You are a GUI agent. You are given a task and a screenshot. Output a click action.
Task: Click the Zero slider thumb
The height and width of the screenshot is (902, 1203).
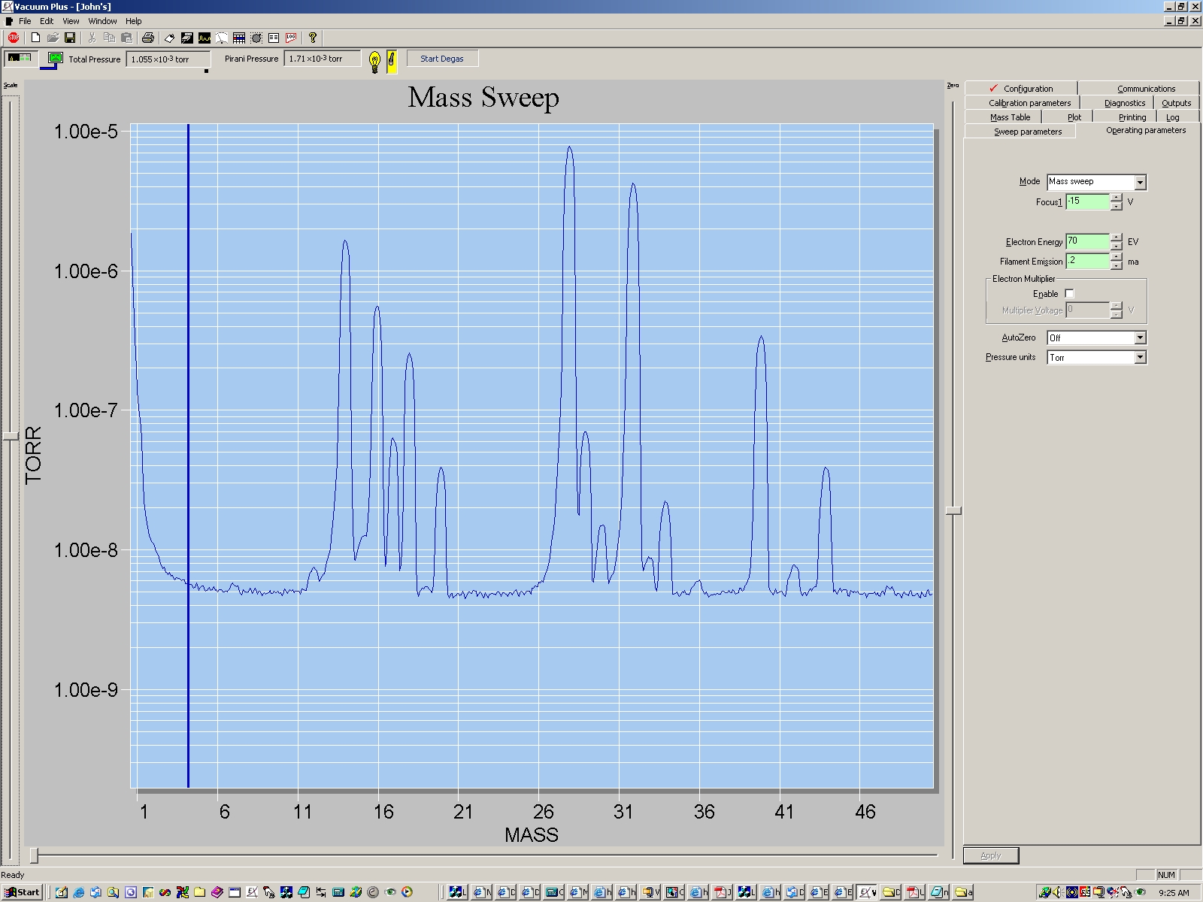click(953, 511)
